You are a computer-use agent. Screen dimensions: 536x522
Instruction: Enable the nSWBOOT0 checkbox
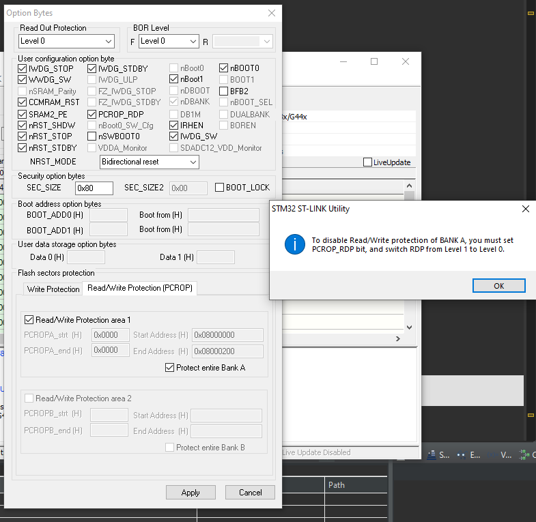point(91,136)
